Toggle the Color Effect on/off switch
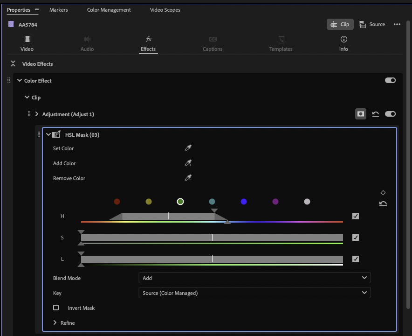Screen dimensions: 412x336 [x=390, y=80]
